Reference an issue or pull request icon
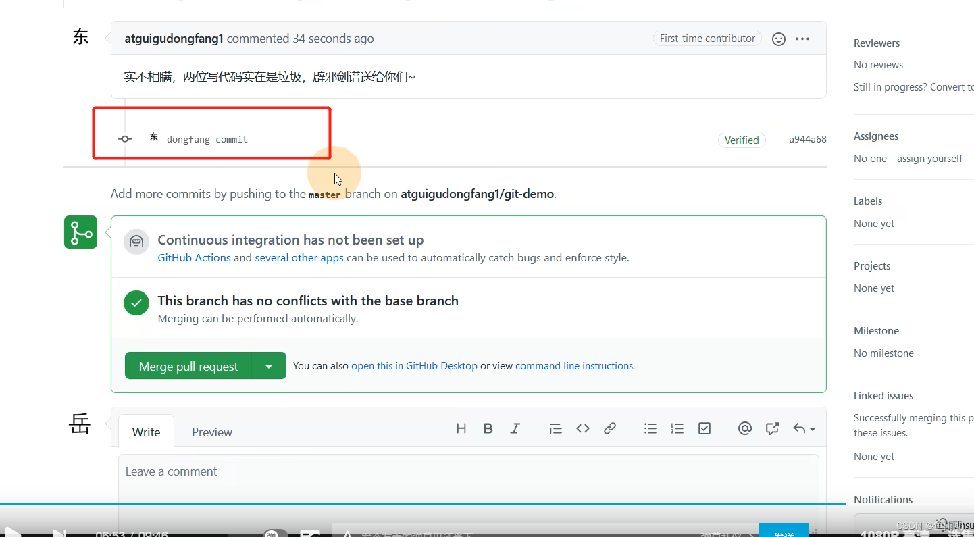This screenshot has width=974, height=537. (x=772, y=428)
